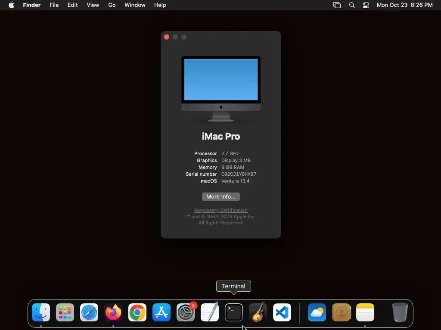
Task: Open the Apple menu
Action: click(11, 5)
